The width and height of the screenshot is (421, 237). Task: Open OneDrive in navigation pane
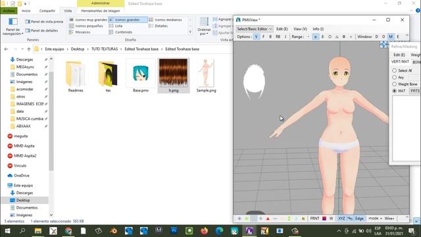pyautogui.click(x=18, y=176)
